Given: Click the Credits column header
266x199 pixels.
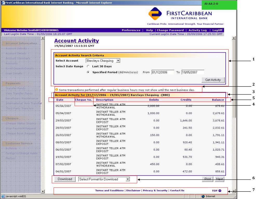Looking at the screenshot, I should click(x=186, y=100).
